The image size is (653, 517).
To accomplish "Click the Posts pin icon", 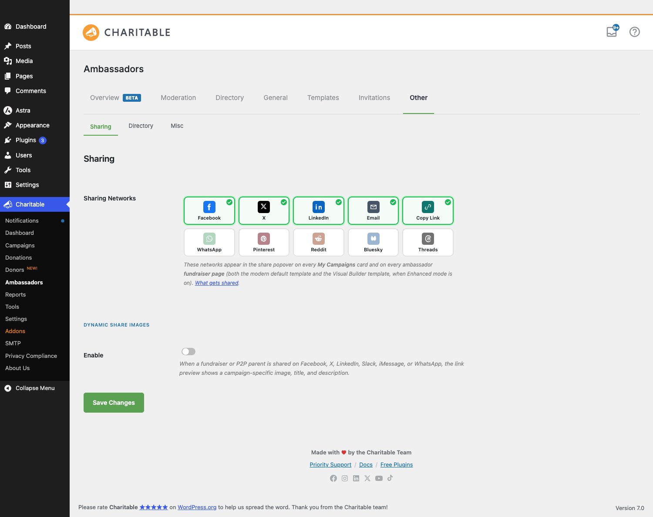I will coord(8,46).
